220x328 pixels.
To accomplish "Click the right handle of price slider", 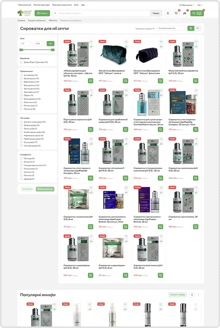I will pyautogui.click(x=53, y=50).
